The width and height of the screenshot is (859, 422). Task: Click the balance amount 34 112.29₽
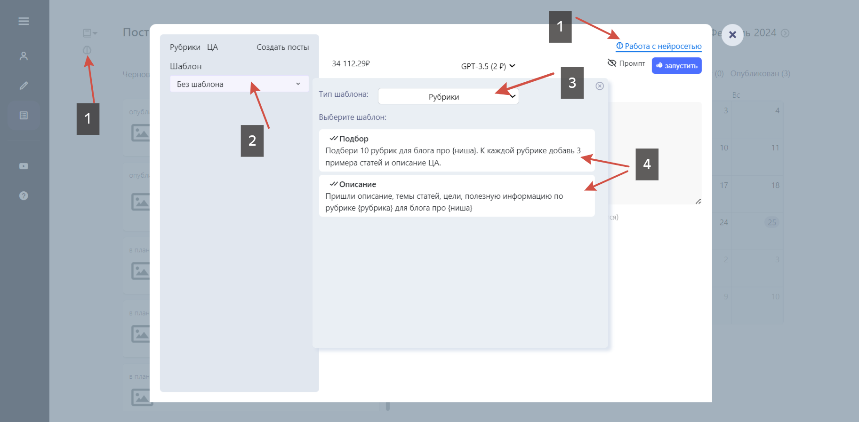351,63
